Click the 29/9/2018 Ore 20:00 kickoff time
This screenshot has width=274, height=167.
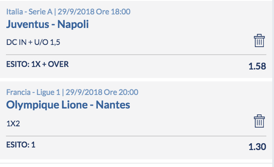pos(102,92)
